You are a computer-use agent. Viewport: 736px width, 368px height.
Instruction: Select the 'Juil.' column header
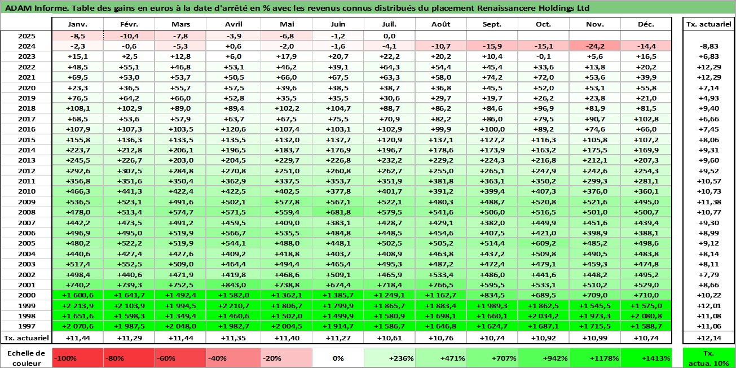click(389, 24)
